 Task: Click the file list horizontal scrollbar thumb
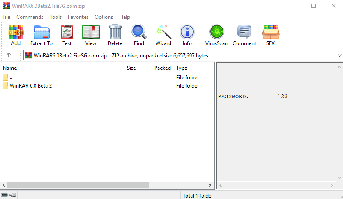click(78, 185)
